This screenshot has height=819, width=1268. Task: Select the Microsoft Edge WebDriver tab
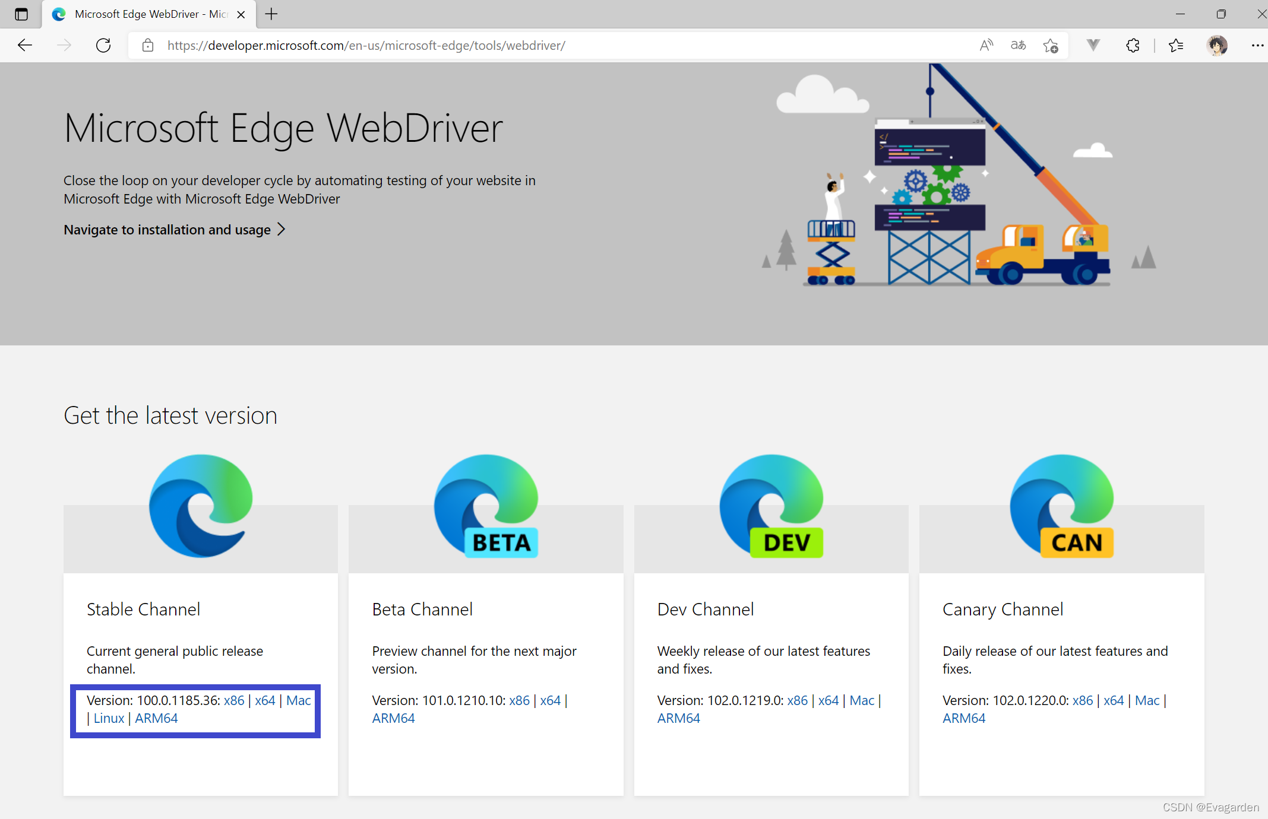pos(148,14)
